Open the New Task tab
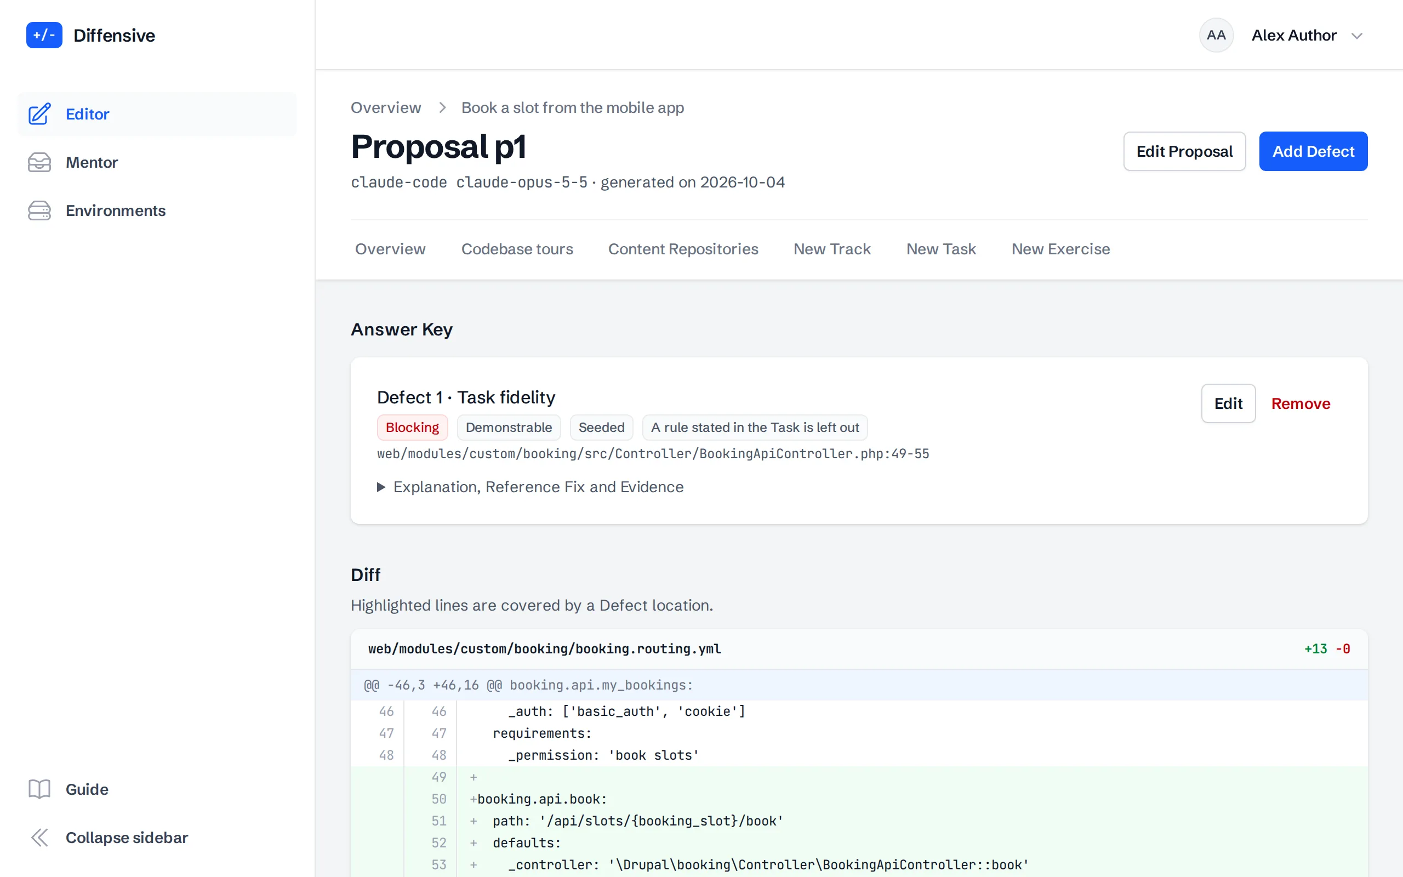This screenshot has height=877, width=1403. [941, 249]
